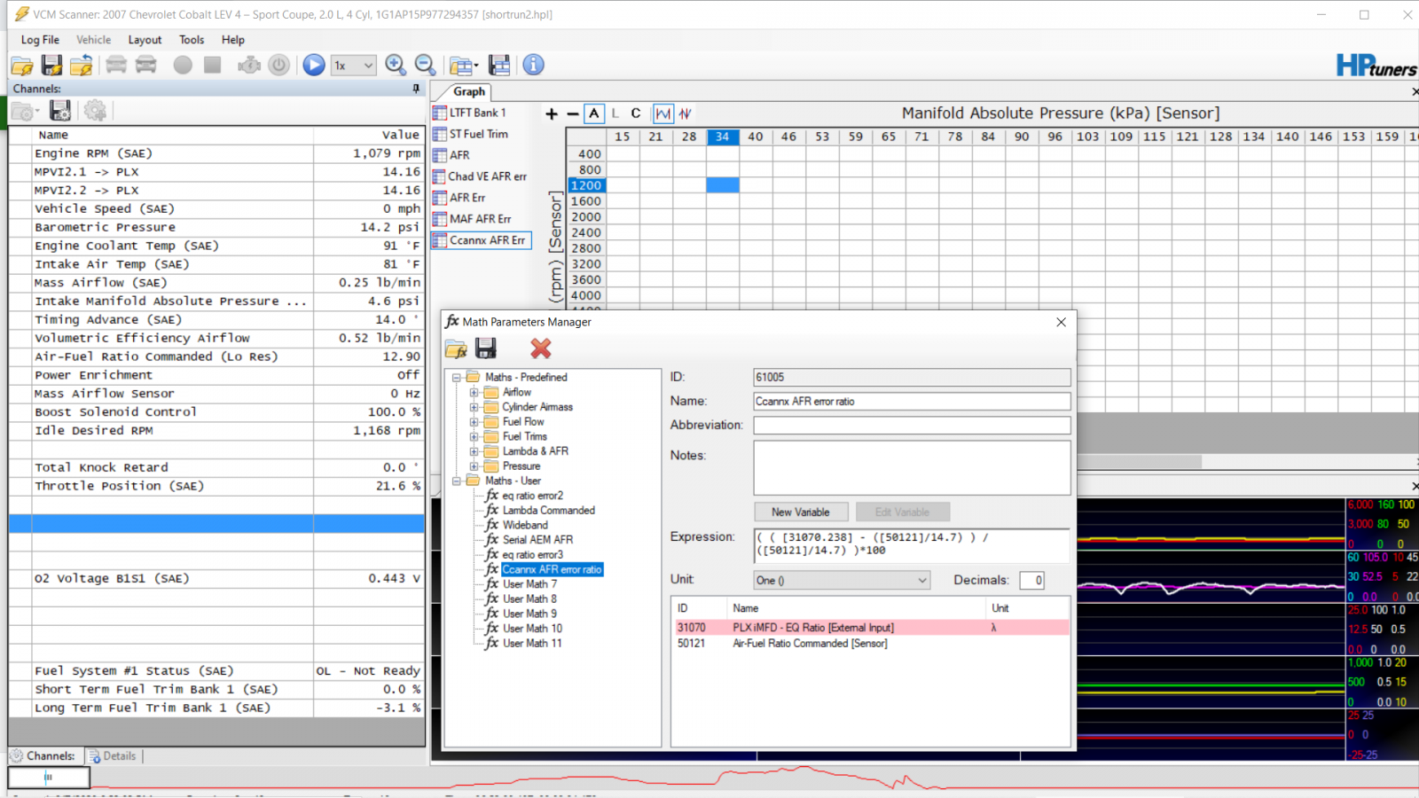This screenshot has height=798, width=1419.
Task: Click the grey engine diagnostics icon
Action: coord(249,65)
